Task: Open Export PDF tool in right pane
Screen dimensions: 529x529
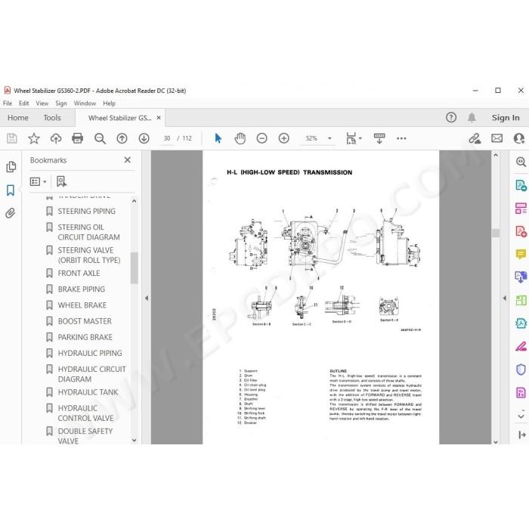Action: tap(521, 185)
